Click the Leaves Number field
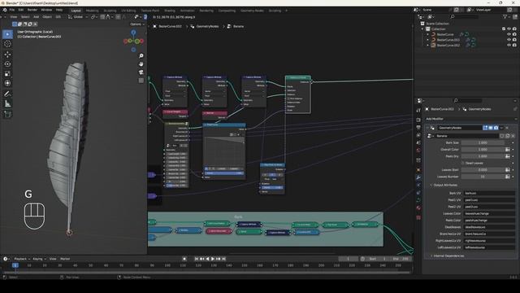This screenshot has height=293, width=520. click(x=483, y=177)
